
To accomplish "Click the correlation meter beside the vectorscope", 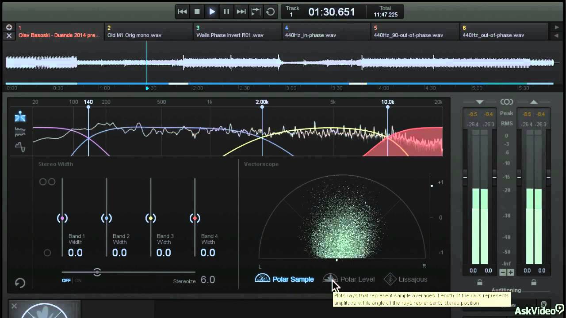I will tap(432, 217).
